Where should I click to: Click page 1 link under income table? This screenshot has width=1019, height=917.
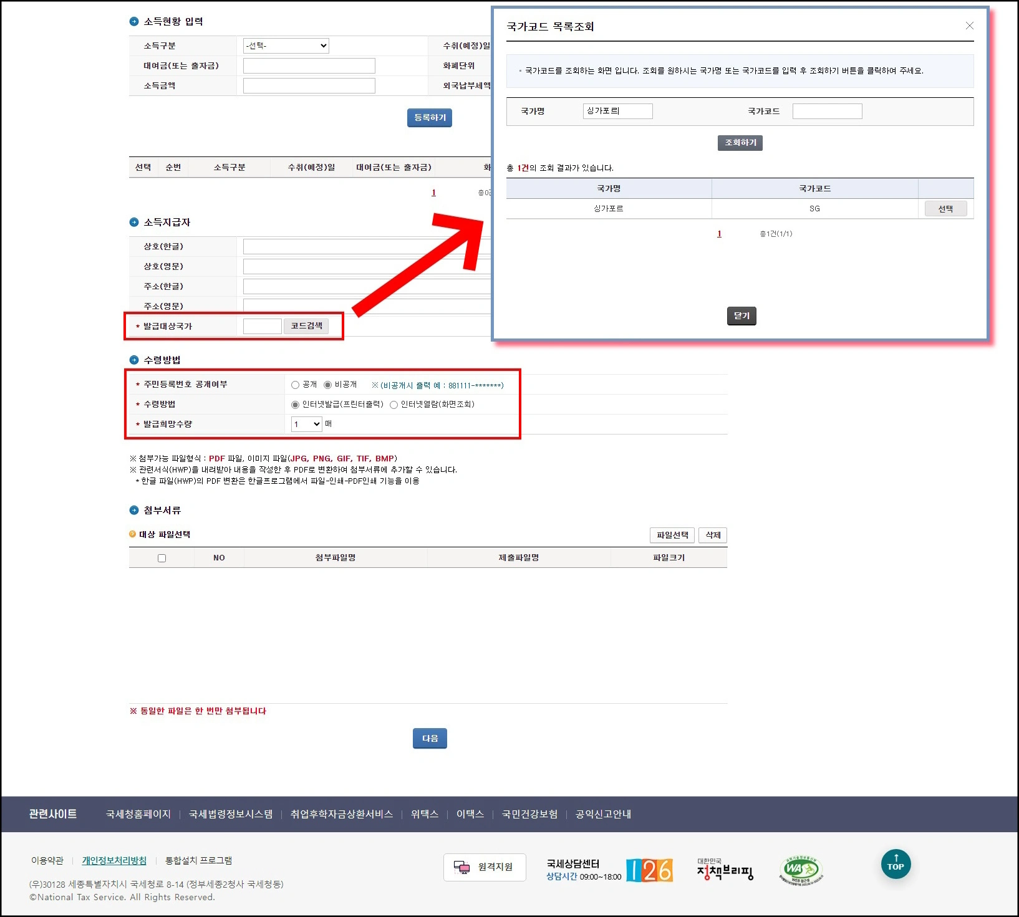(433, 193)
